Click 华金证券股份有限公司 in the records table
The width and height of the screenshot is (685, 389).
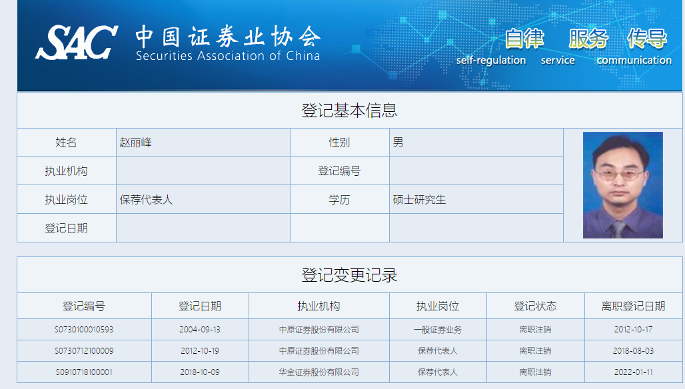point(319,372)
